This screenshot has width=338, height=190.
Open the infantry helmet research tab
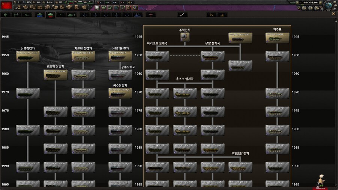pyautogui.click(x=6, y=15)
